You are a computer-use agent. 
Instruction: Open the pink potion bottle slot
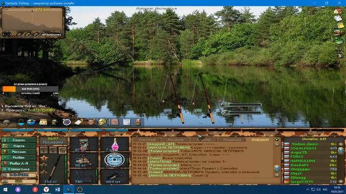(x=115, y=144)
